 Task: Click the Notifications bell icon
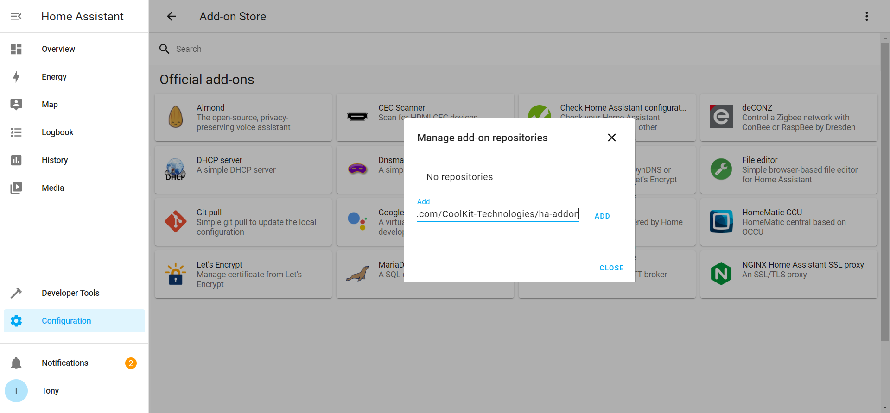[16, 363]
